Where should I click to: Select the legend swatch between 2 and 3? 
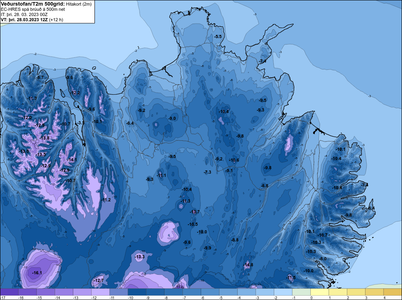356,292
